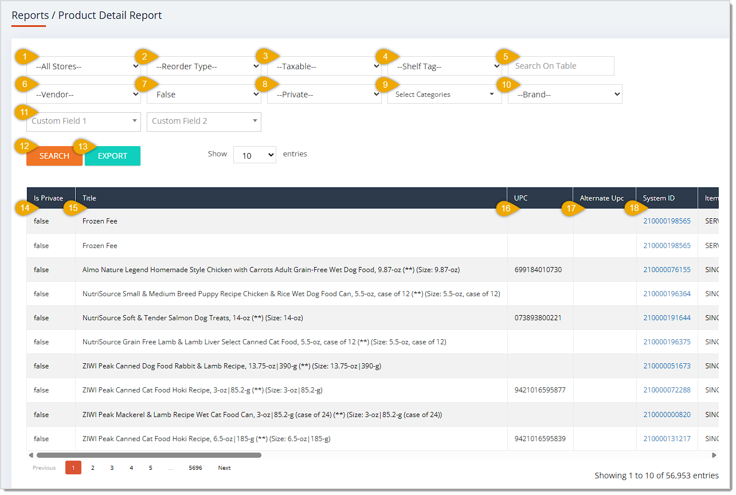The height and width of the screenshot is (495, 736).
Task: Go to pagination page 5
Action: click(x=151, y=468)
